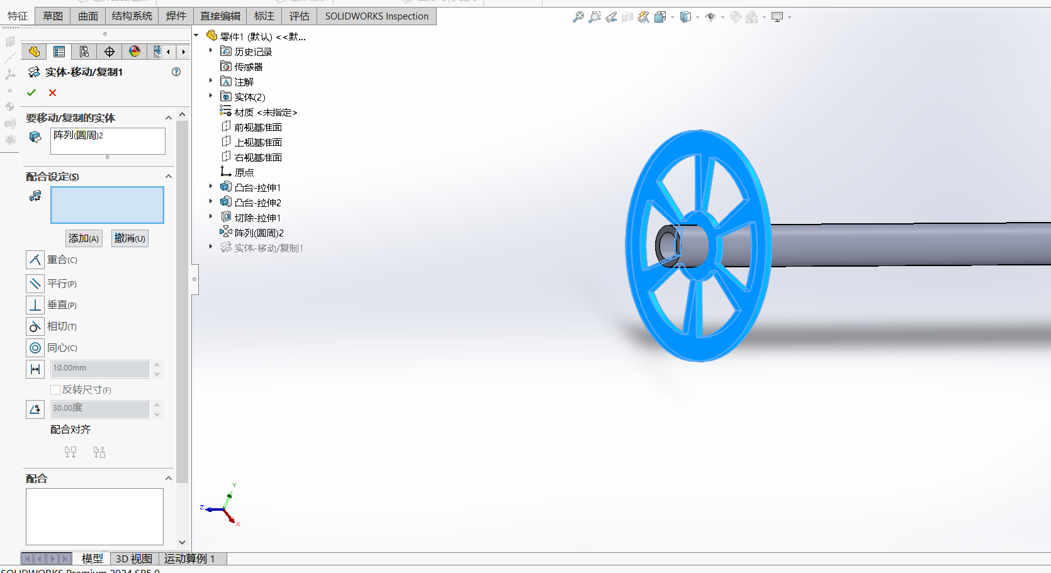
Task: Open the SOLIDWORKS Inspection tab
Action: click(376, 16)
